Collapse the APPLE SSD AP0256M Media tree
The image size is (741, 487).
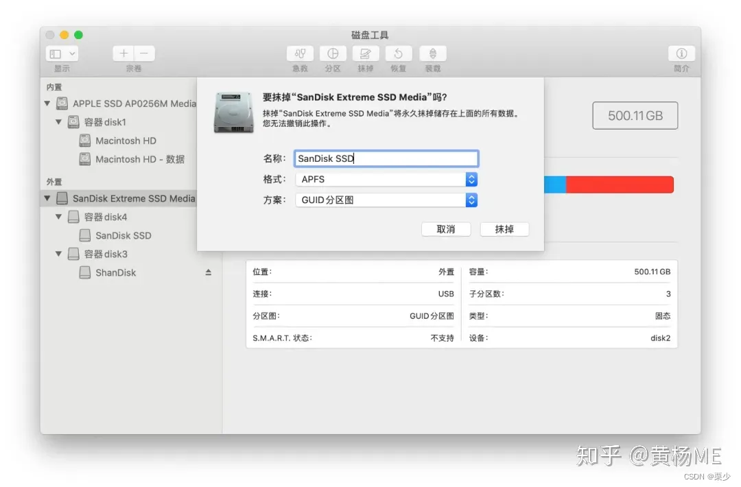coord(47,104)
